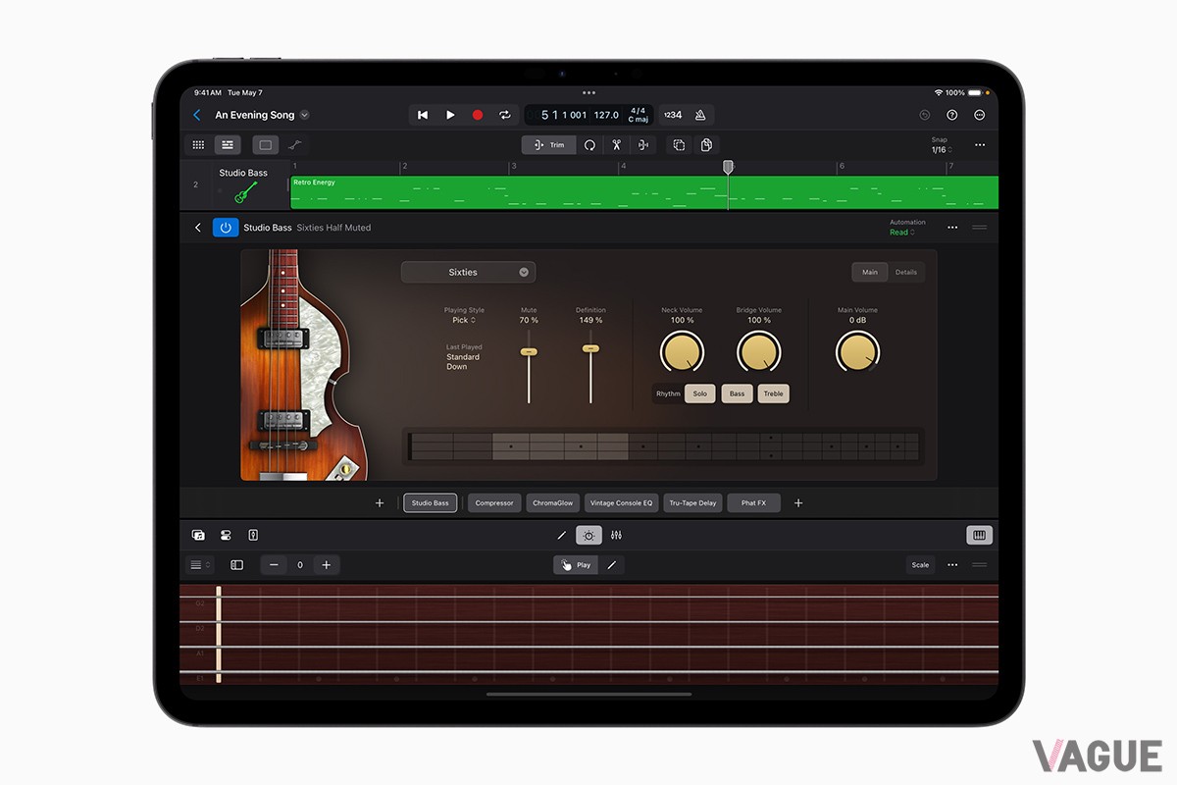This screenshot has width=1177, height=785.
Task: Select the Solo pickup switch option
Action: [700, 393]
